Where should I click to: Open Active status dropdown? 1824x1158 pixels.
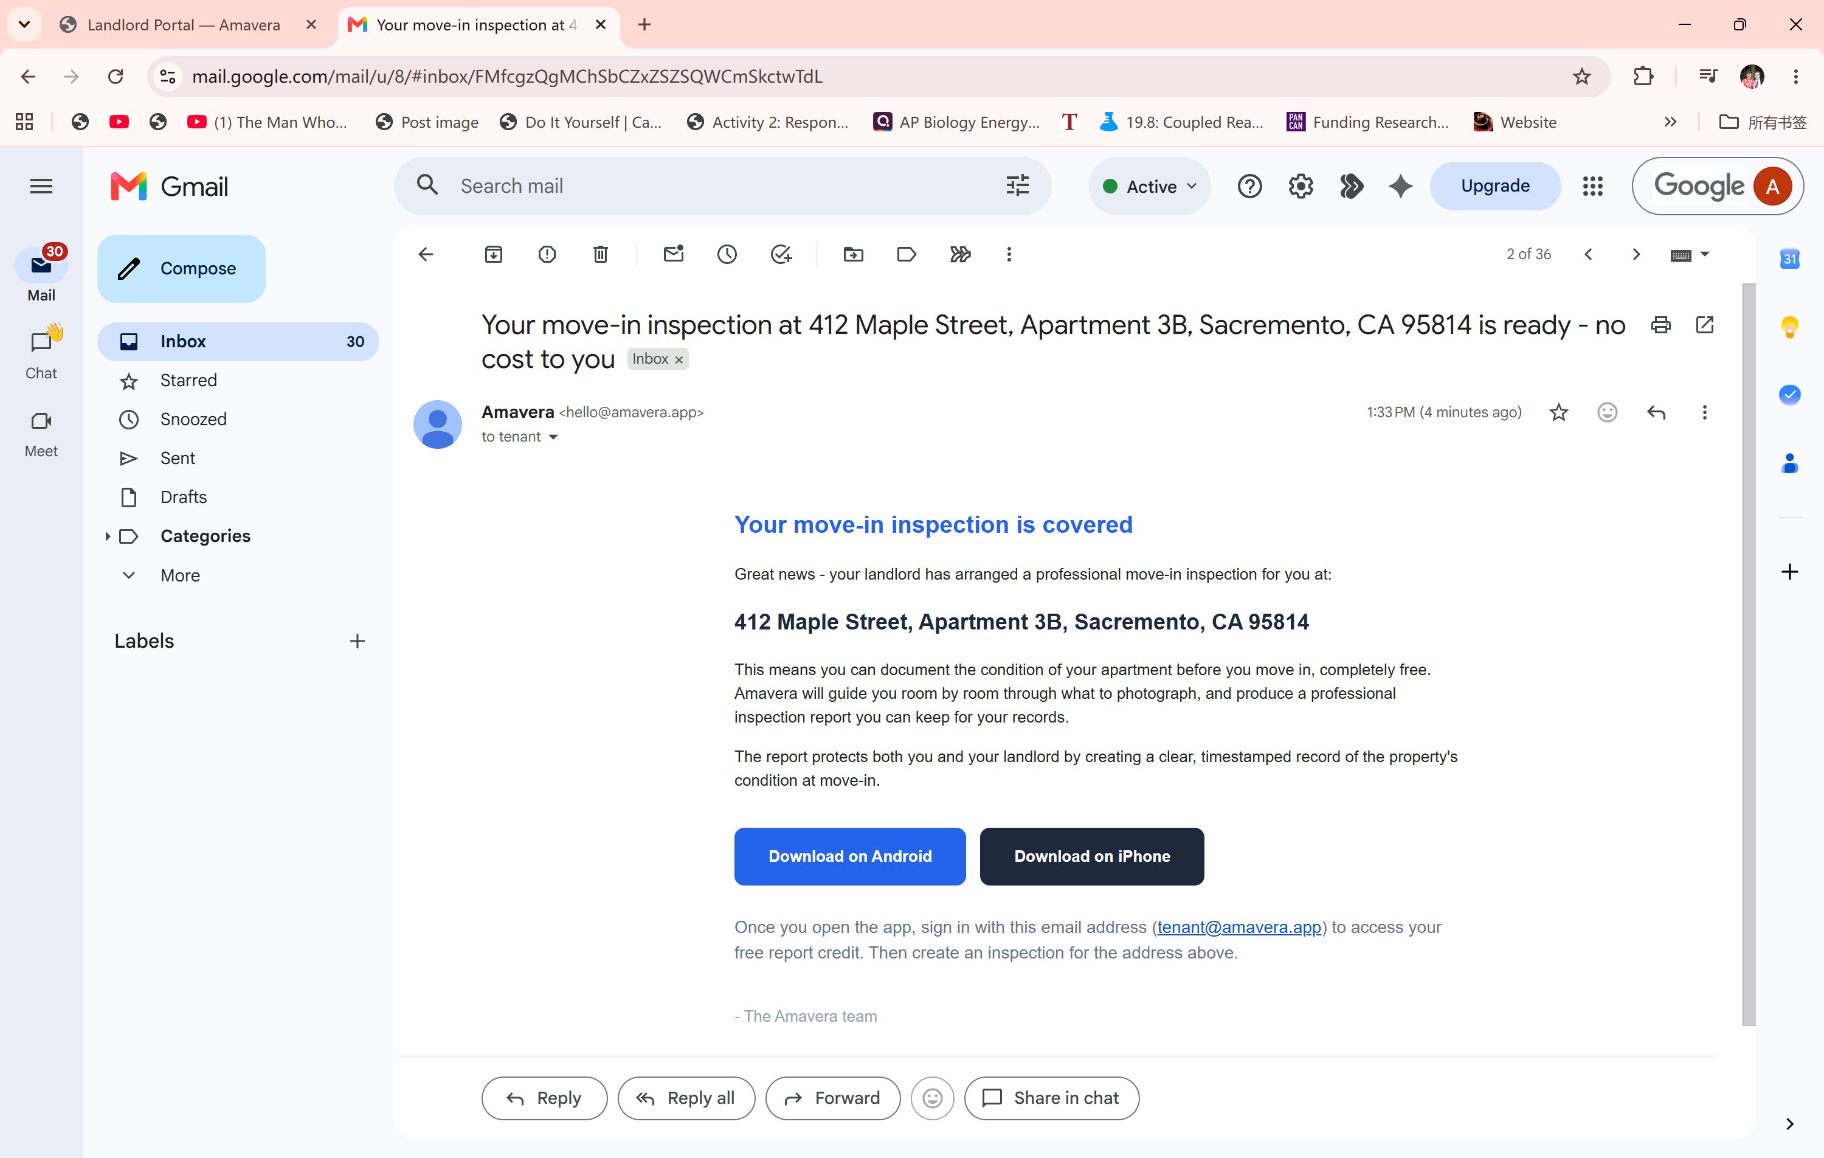pos(1149,187)
